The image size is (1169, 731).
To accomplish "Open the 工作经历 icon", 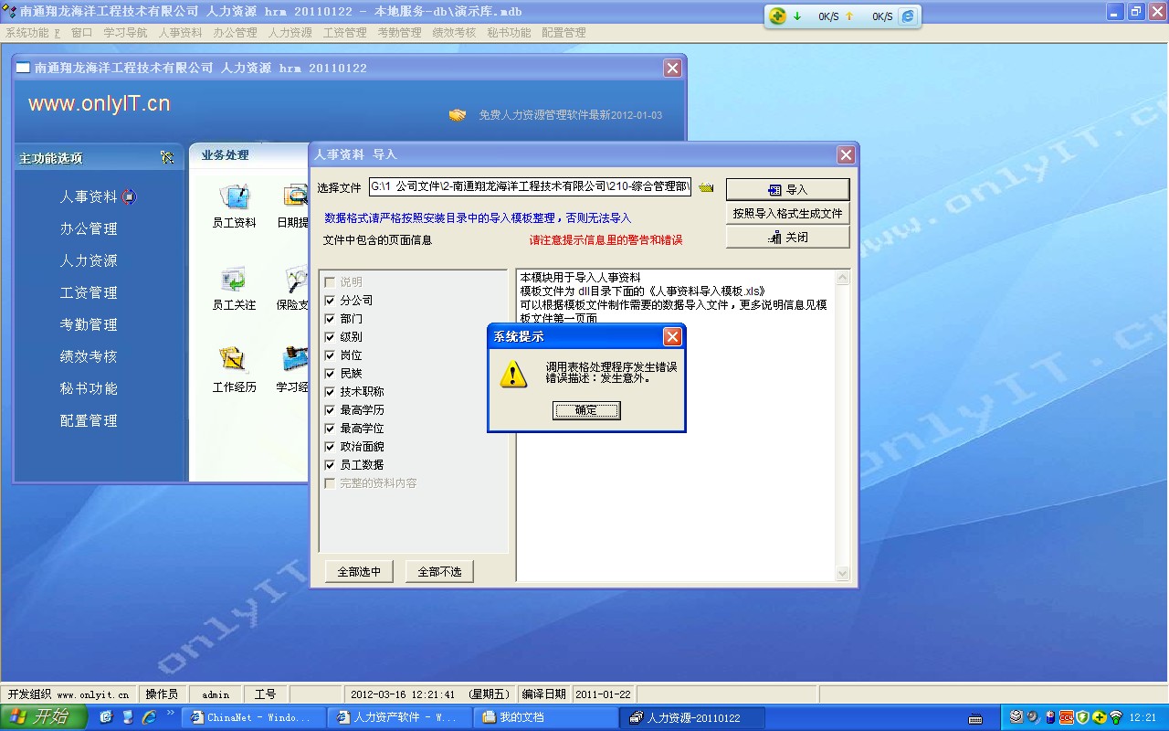I will click(x=234, y=360).
